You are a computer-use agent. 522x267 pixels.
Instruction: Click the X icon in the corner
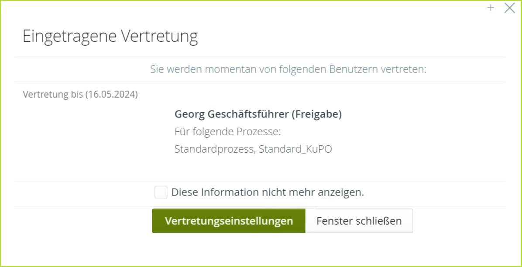pyautogui.click(x=509, y=7)
